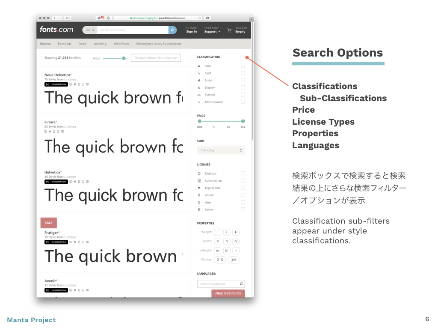Open the Font Lists nav item
The width and height of the screenshot is (438, 329).
pyautogui.click(x=65, y=44)
